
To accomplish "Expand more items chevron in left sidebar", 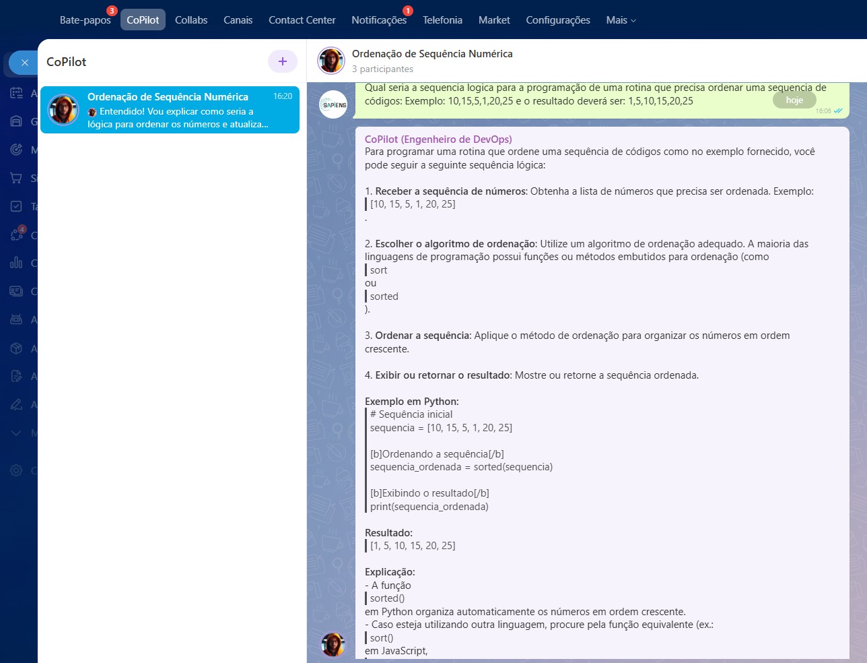I will point(16,433).
